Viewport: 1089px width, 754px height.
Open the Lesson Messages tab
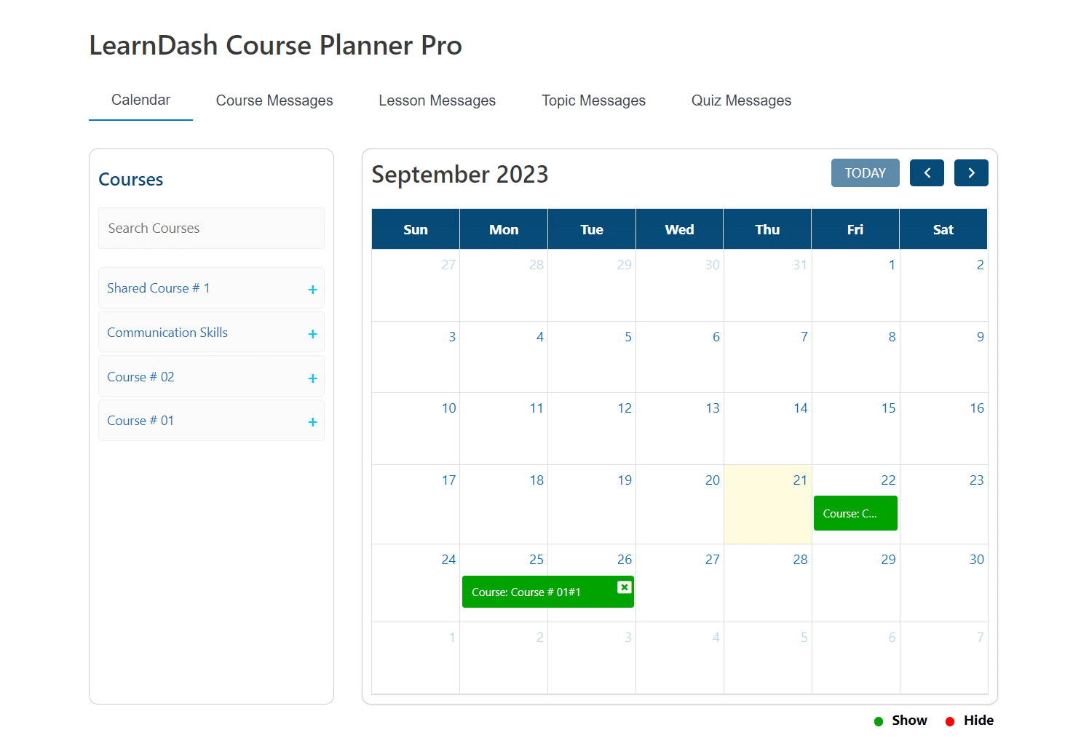[437, 100]
